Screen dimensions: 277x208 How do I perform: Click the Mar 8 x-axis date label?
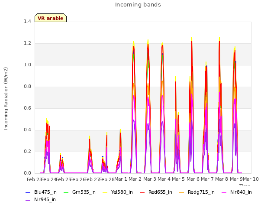pyautogui.click(x=222, y=179)
